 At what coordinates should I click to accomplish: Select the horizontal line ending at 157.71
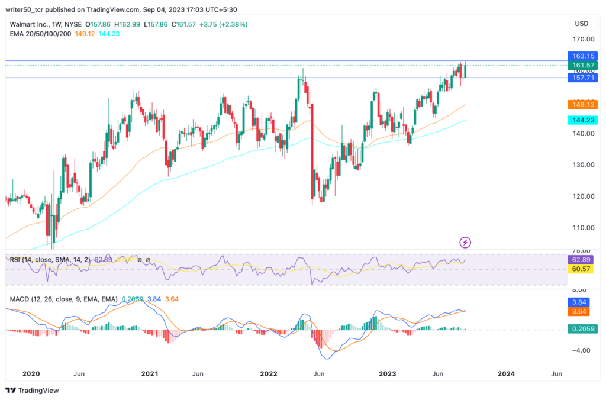(286, 78)
